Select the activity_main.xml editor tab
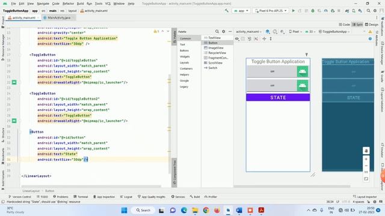 [23, 17]
